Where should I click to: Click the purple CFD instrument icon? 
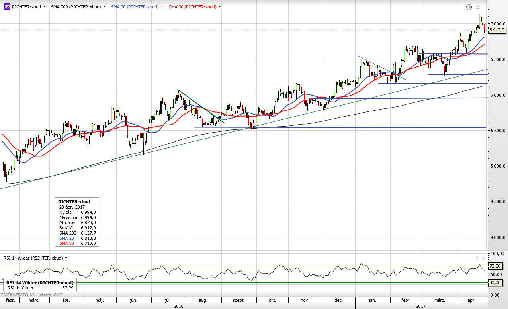point(7,7)
